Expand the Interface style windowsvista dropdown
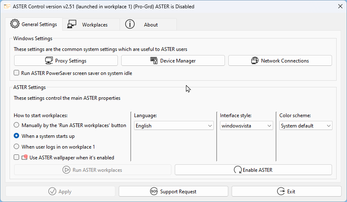The height and width of the screenshot is (202, 347). point(246,126)
